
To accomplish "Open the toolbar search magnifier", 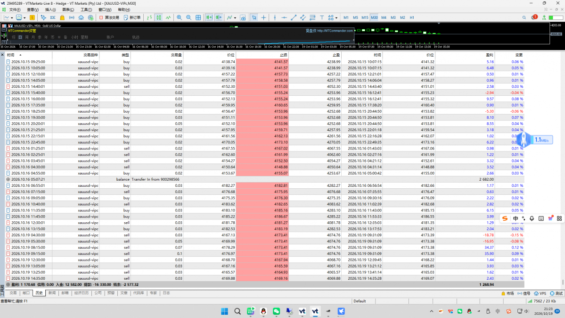I will (x=524, y=17).
